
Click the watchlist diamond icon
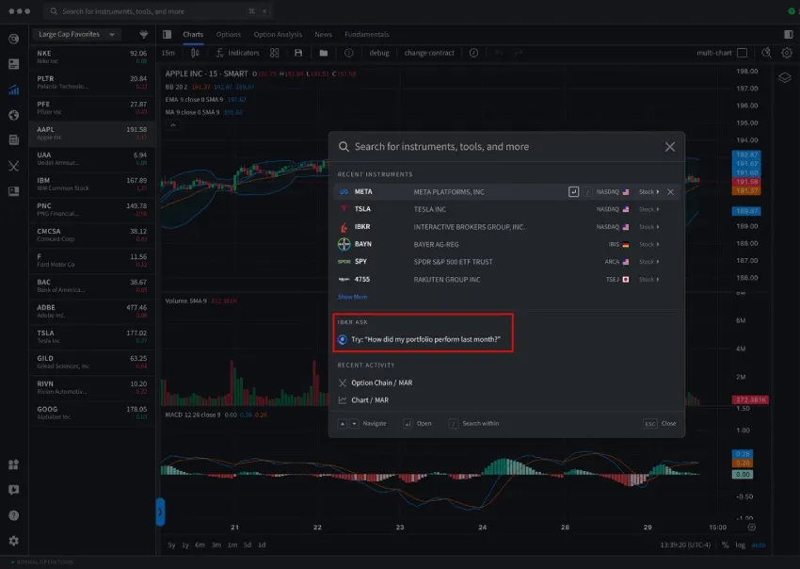point(144,34)
